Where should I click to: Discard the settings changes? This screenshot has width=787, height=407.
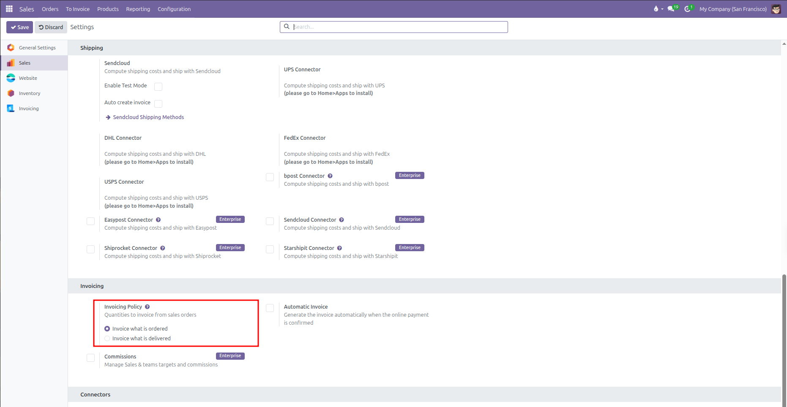(51, 27)
